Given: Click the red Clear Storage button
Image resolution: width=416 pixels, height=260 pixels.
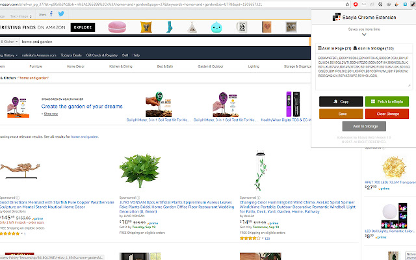Looking at the screenshot, I should point(387,114).
